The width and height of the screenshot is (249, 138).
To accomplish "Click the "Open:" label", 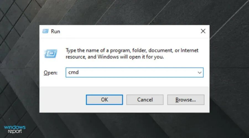I will (51, 73).
